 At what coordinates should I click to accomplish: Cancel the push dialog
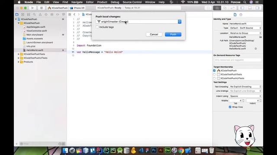point(154,34)
